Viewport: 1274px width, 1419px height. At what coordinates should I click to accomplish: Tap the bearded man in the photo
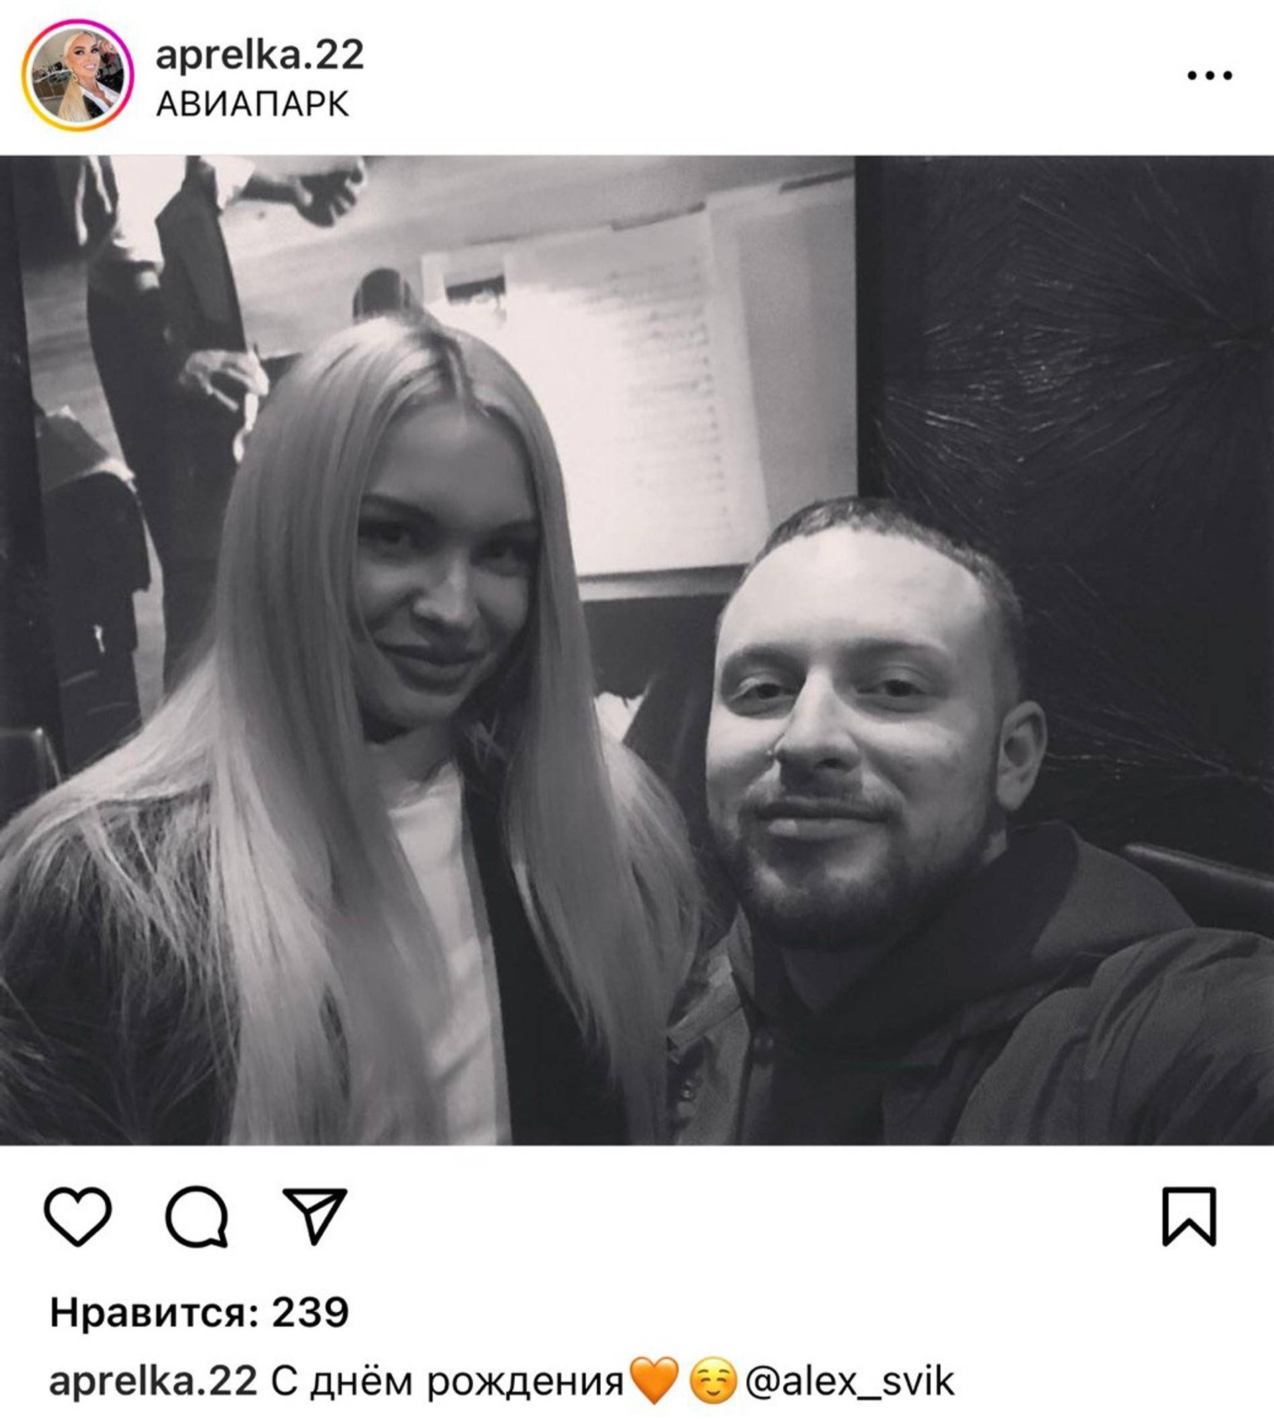coord(910,826)
